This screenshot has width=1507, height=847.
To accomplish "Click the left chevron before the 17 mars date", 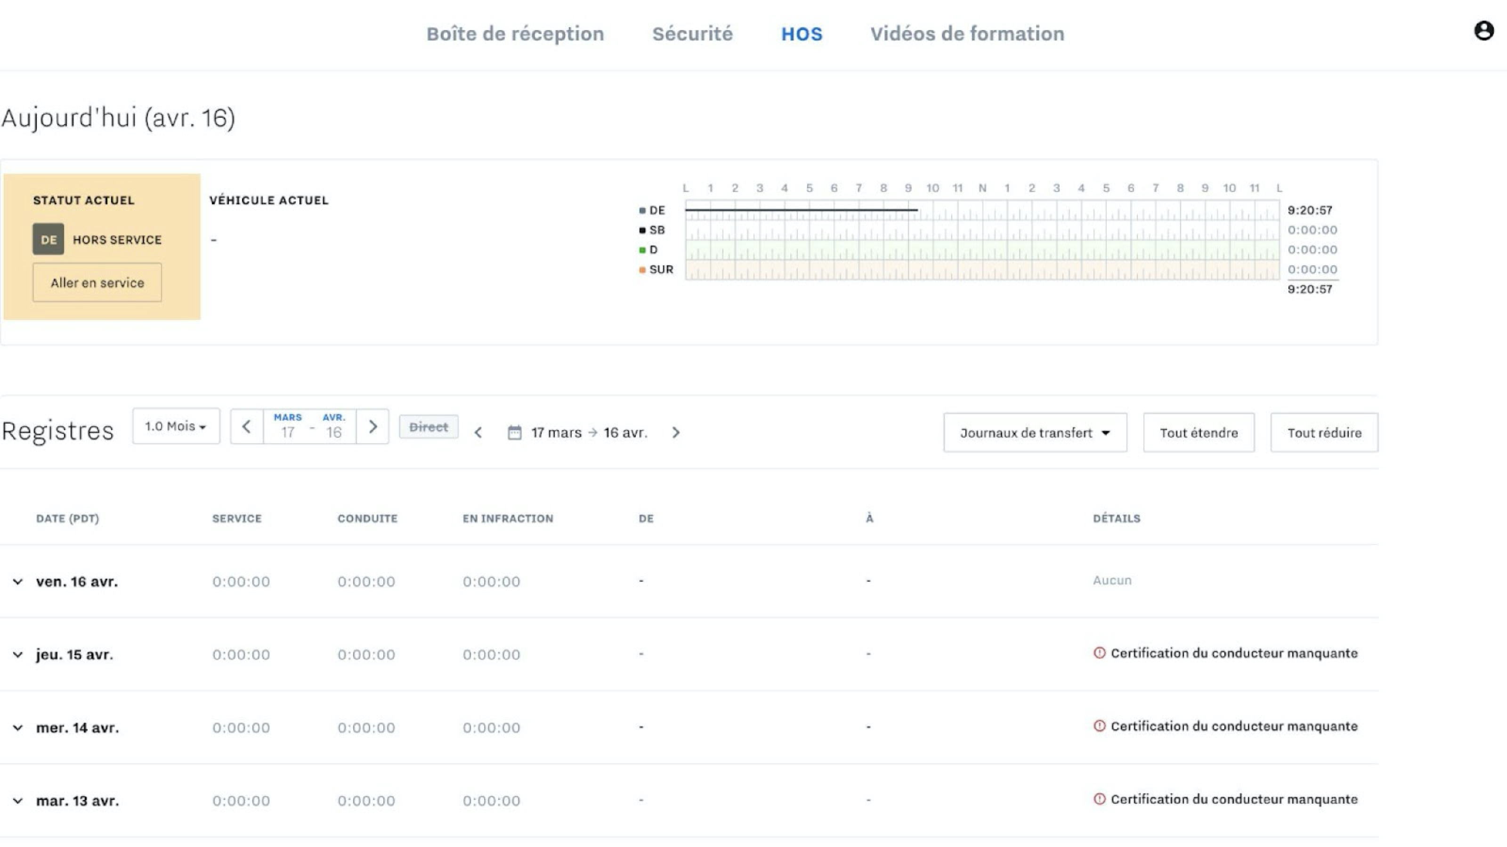I will coord(478,432).
